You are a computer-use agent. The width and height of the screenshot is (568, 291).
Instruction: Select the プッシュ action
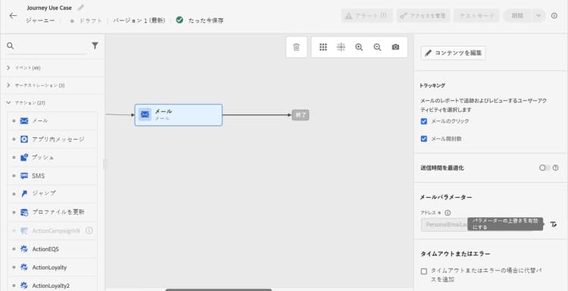click(52, 158)
